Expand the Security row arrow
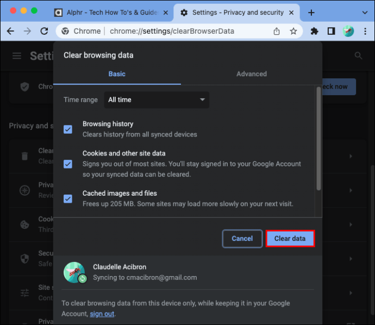This screenshot has width=375, height=325. (x=351, y=259)
